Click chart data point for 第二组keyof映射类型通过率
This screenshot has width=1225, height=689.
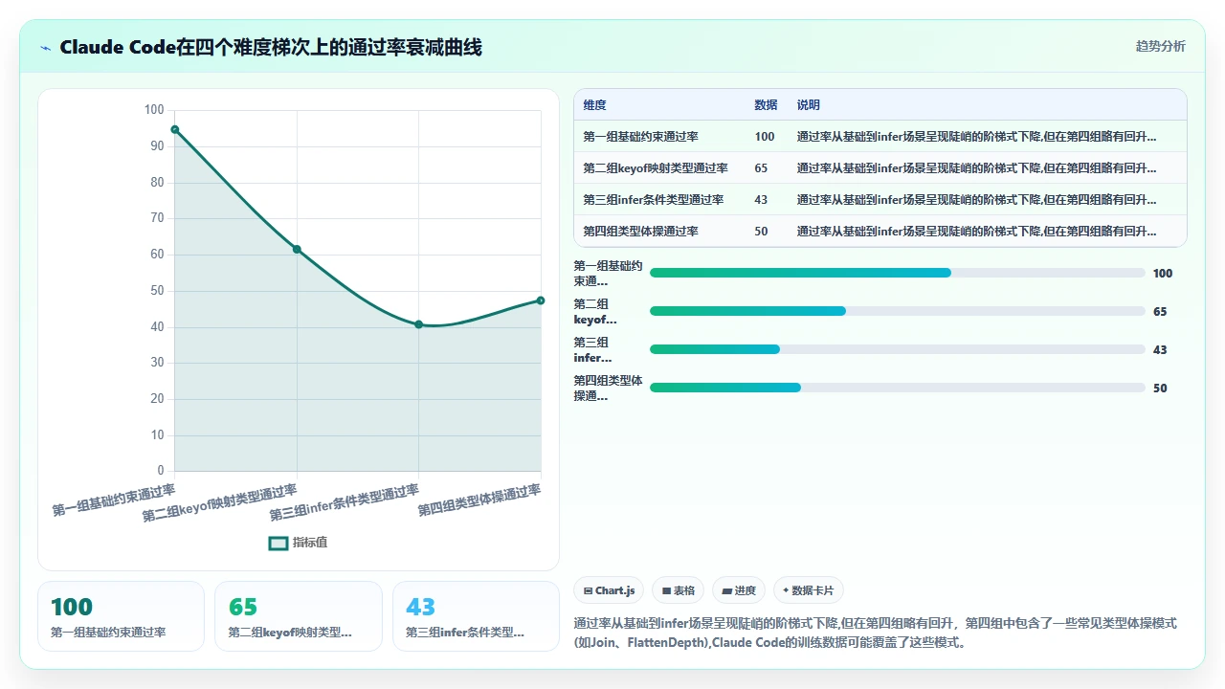(297, 250)
